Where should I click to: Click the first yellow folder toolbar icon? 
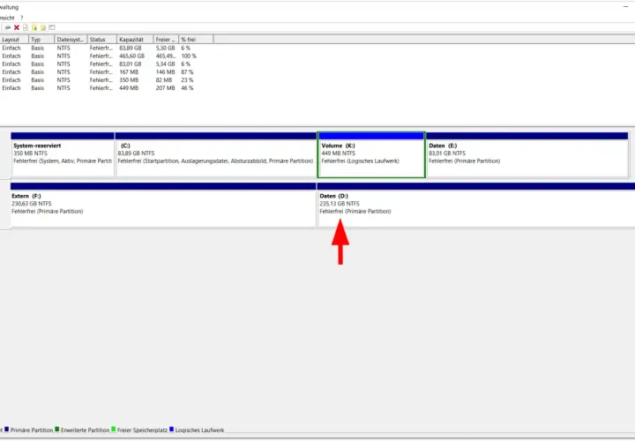point(34,27)
